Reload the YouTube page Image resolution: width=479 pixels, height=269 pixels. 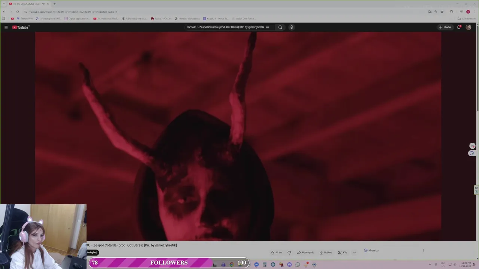tap(17, 12)
